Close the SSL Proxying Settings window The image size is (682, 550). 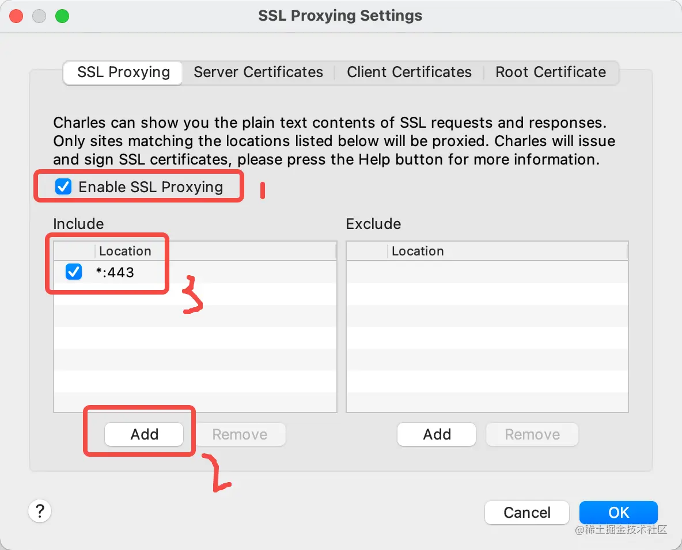coord(16,16)
